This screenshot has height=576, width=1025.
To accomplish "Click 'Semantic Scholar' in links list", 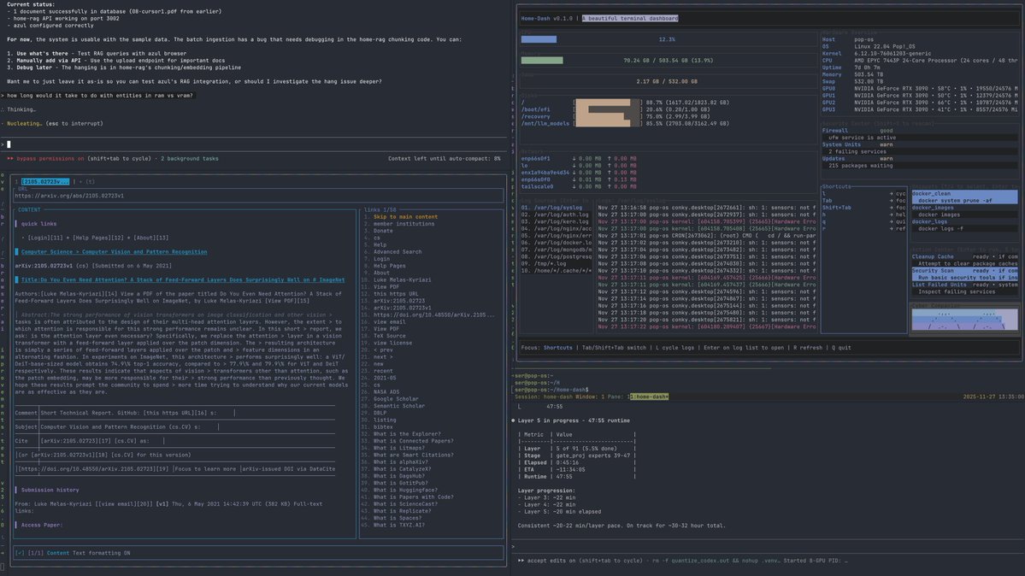I will (398, 405).
